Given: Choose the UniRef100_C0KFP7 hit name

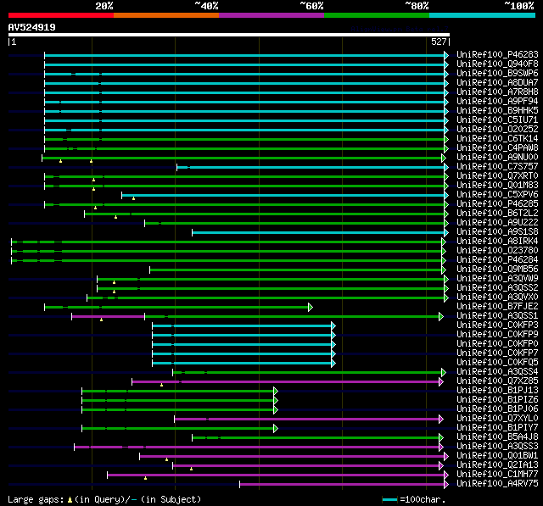Looking at the screenshot, I should coord(497,353).
